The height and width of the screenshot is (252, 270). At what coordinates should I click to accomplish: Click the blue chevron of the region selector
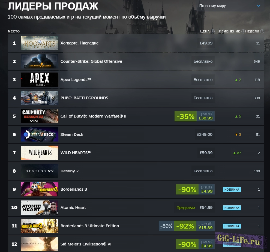[x=259, y=6]
